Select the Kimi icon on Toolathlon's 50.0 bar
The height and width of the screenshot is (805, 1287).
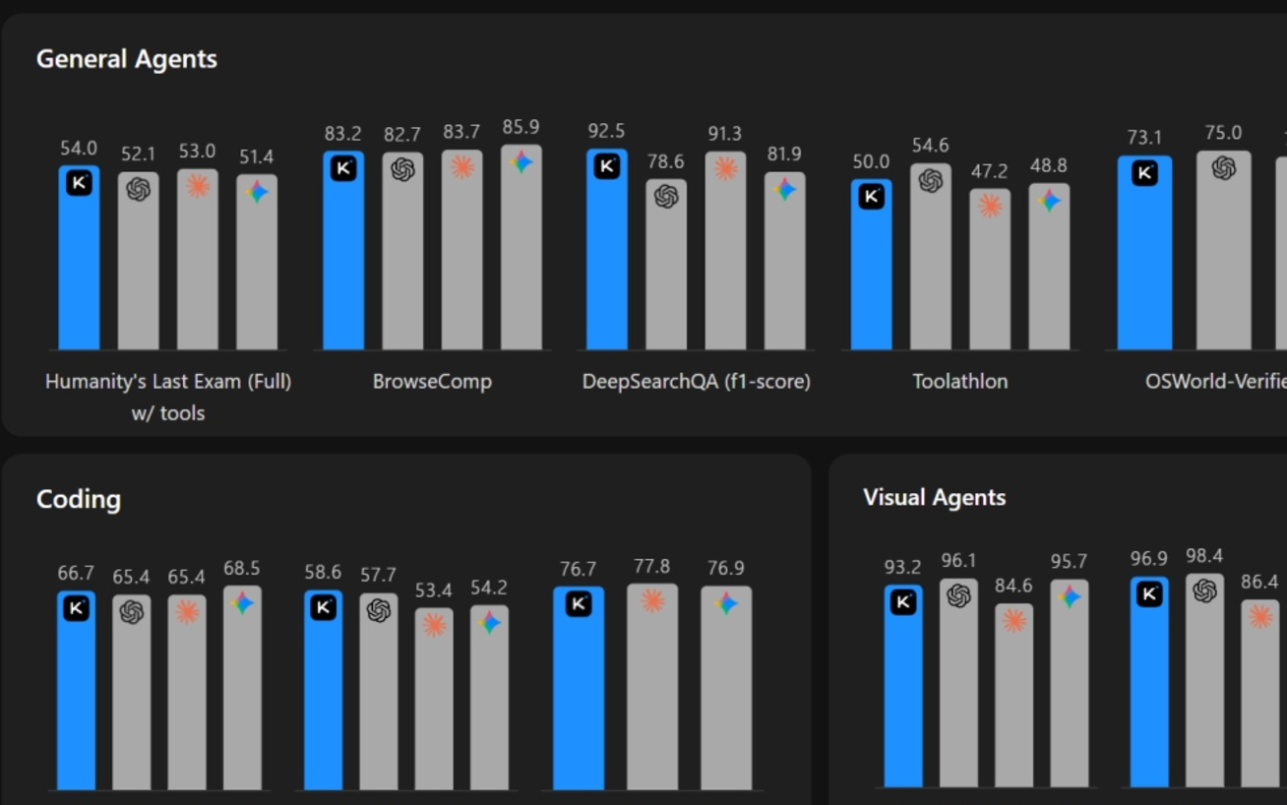click(x=871, y=197)
